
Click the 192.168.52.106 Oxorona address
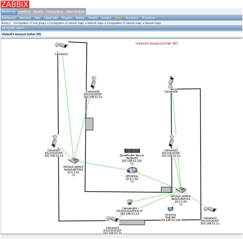click(170, 220)
